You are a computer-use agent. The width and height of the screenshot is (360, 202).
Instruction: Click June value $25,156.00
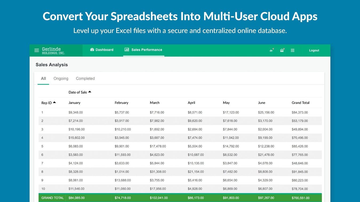coord(266,112)
